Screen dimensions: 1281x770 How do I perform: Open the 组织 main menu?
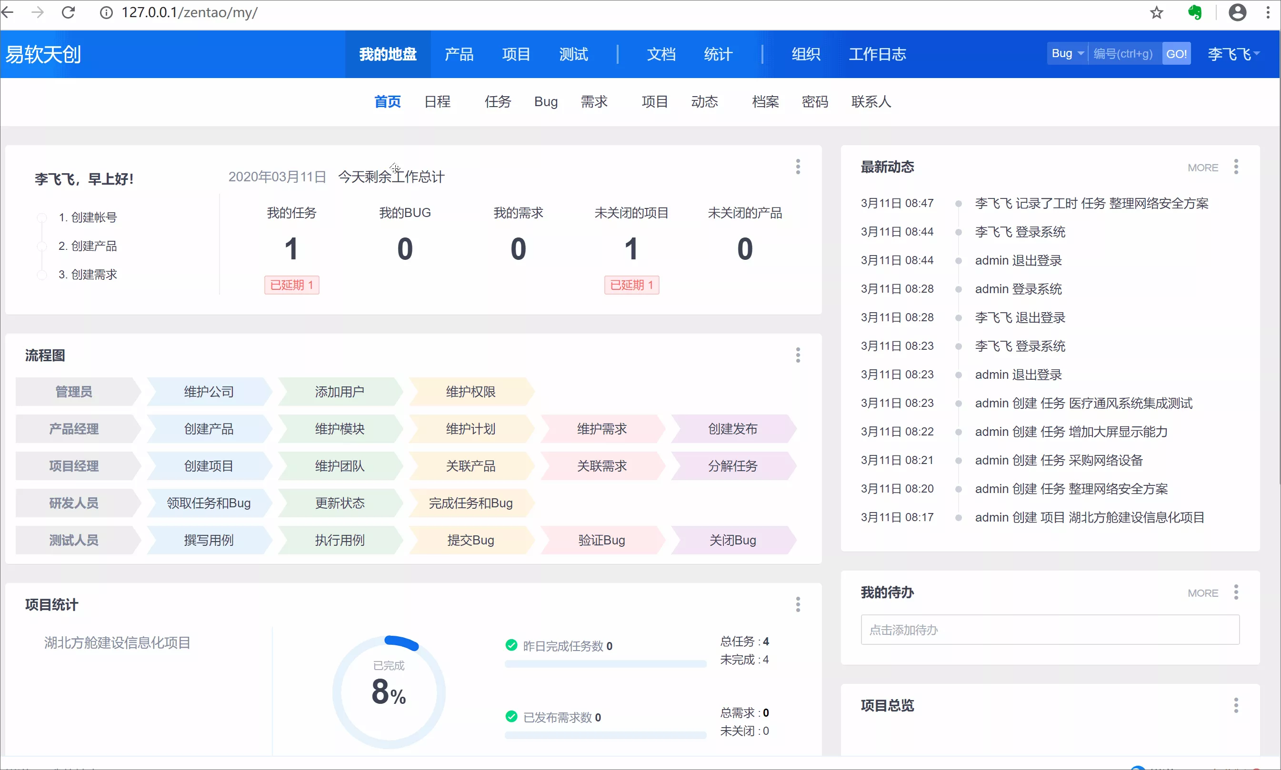click(806, 54)
